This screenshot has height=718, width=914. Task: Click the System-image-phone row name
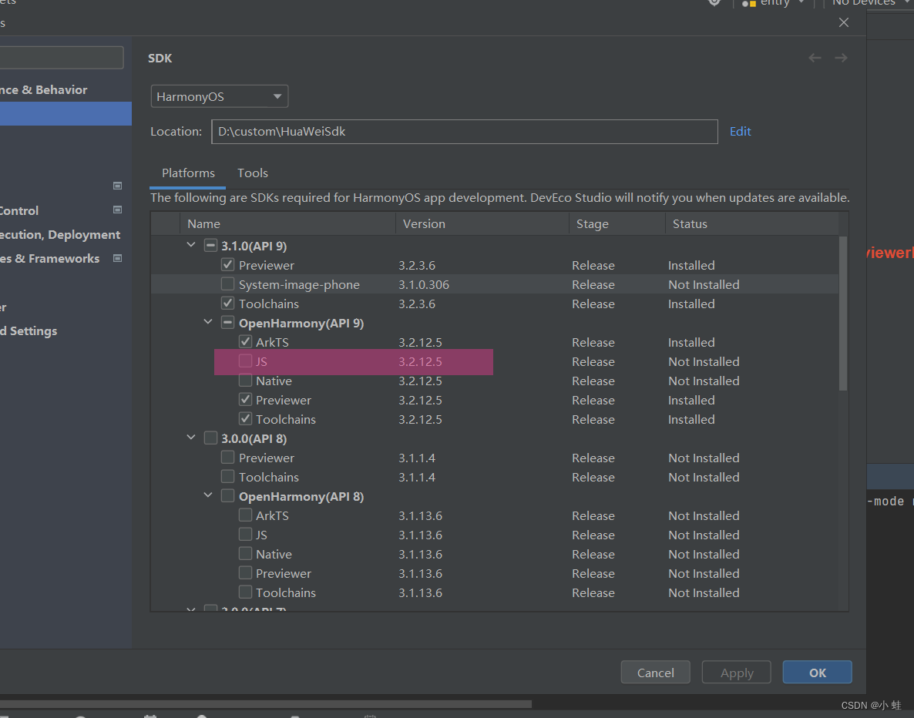(299, 284)
